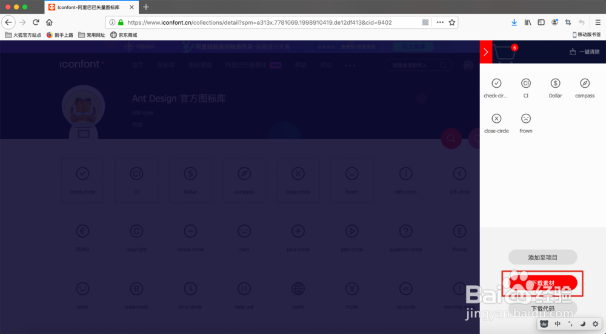Screen dimensions: 606x334
Task: Open the Firefox account avatar icon
Action: point(554,22)
